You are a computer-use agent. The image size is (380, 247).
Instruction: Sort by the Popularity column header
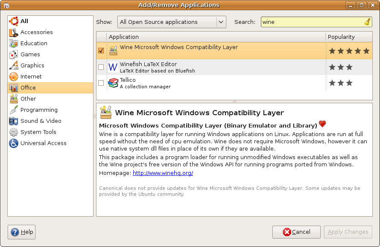click(349, 37)
